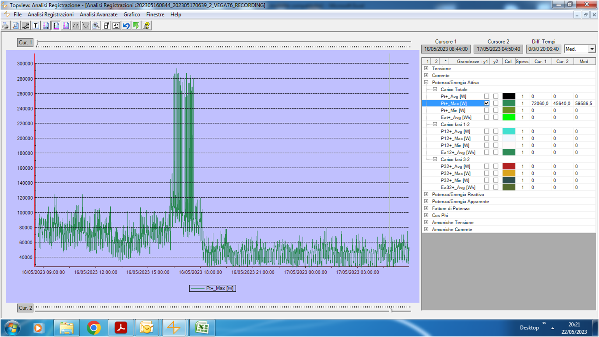Collapse the Carico fasi 1-2 group

pyautogui.click(x=435, y=124)
